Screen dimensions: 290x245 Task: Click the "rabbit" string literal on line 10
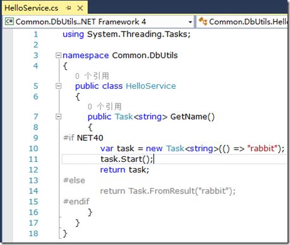pyautogui.click(x=262, y=149)
